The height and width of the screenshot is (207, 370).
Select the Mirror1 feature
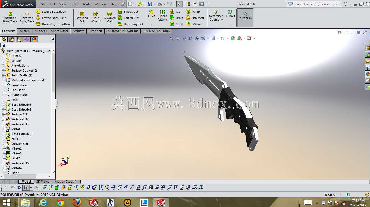(16, 129)
